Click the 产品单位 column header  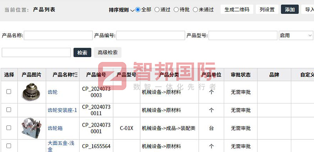pos(211,75)
